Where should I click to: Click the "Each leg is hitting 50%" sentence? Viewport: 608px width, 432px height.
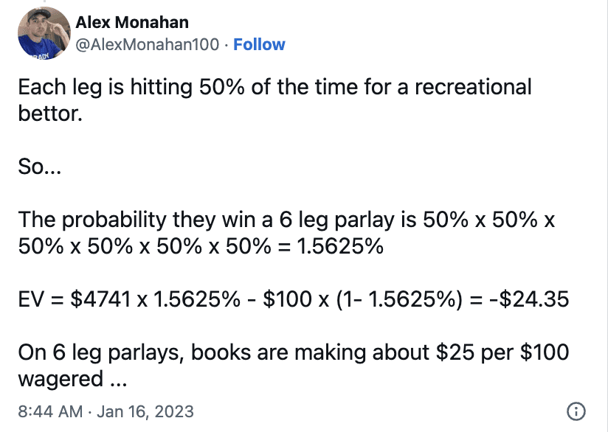(x=131, y=87)
